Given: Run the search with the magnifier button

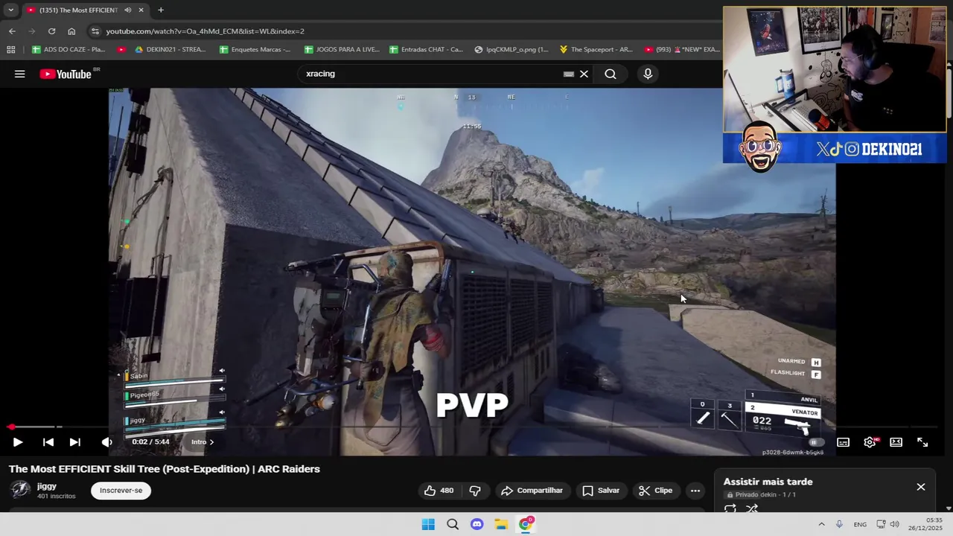Looking at the screenshot, I should click(611, 74).
